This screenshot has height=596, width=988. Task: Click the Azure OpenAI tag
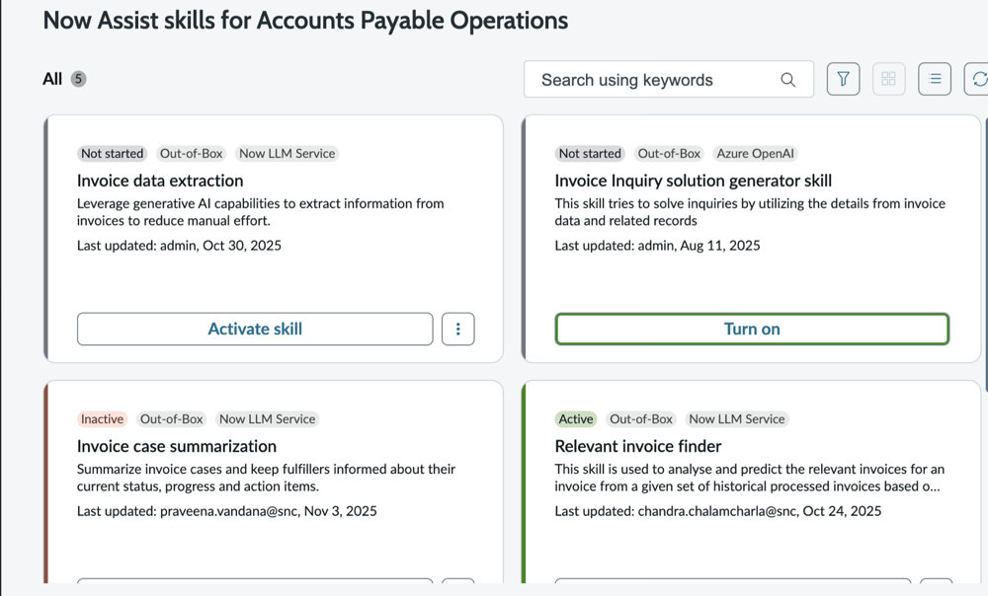pyautogui.click(x=756, y=154)
